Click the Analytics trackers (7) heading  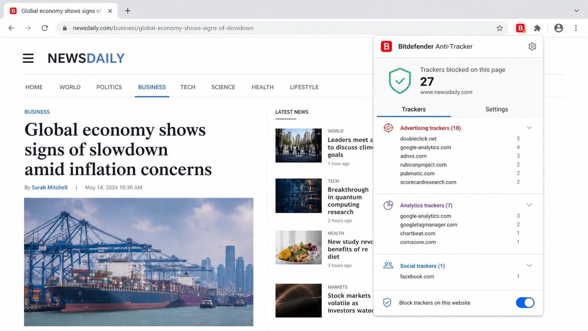tap(426, 205)
